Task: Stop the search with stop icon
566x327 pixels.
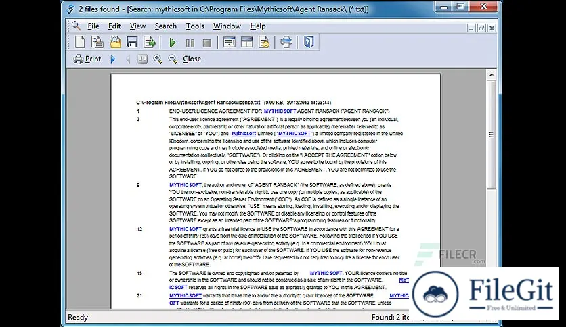Action: (207, 43)
